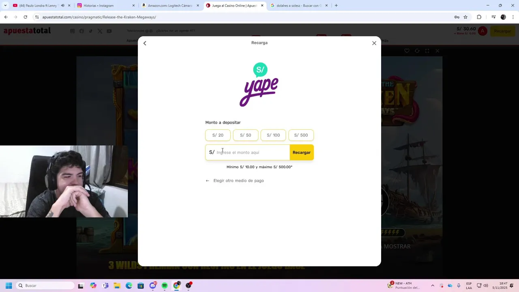Click Recargar button in site header
This screenshot has height=292, width=519.
pos(502,31)
